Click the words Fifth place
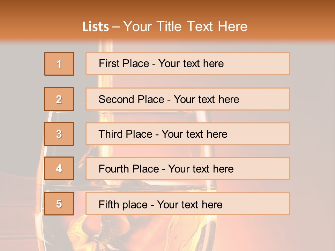 (x=123, y=204)
